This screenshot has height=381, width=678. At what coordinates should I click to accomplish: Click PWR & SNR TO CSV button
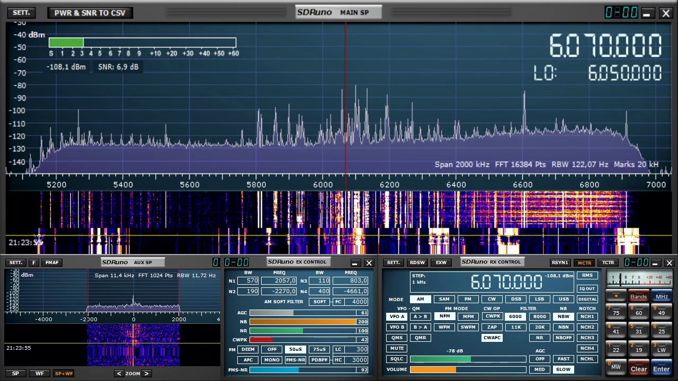pos(90,13)
